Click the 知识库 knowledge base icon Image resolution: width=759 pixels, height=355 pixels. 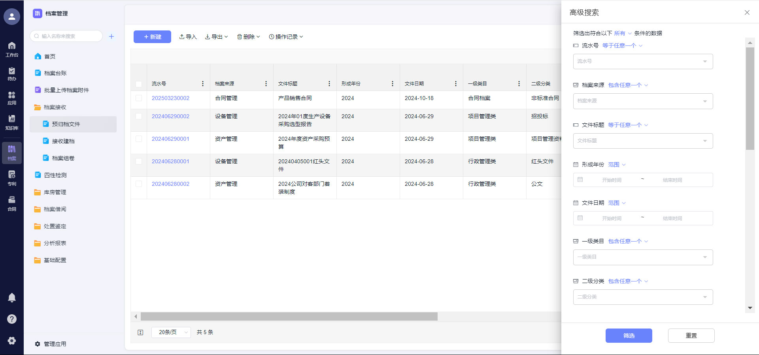tap(12, 122)
